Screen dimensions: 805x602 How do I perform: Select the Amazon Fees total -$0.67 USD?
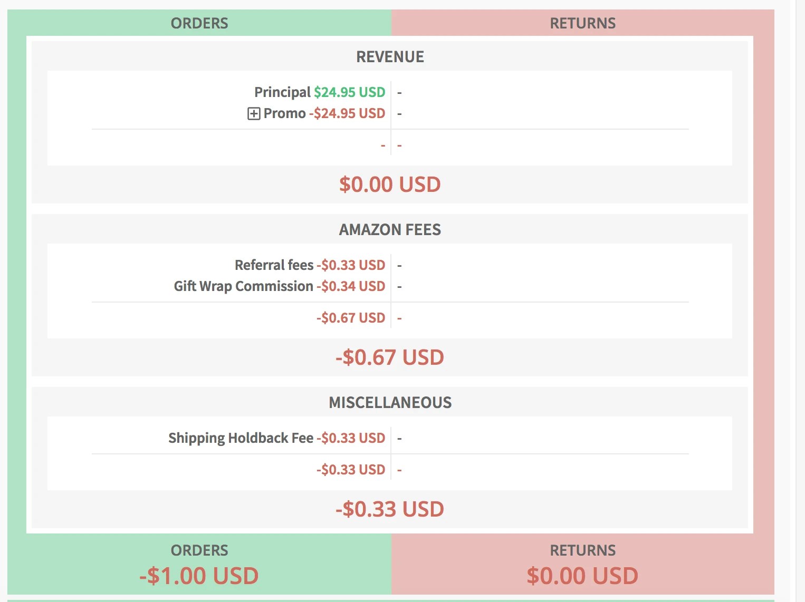click(390, 357)
